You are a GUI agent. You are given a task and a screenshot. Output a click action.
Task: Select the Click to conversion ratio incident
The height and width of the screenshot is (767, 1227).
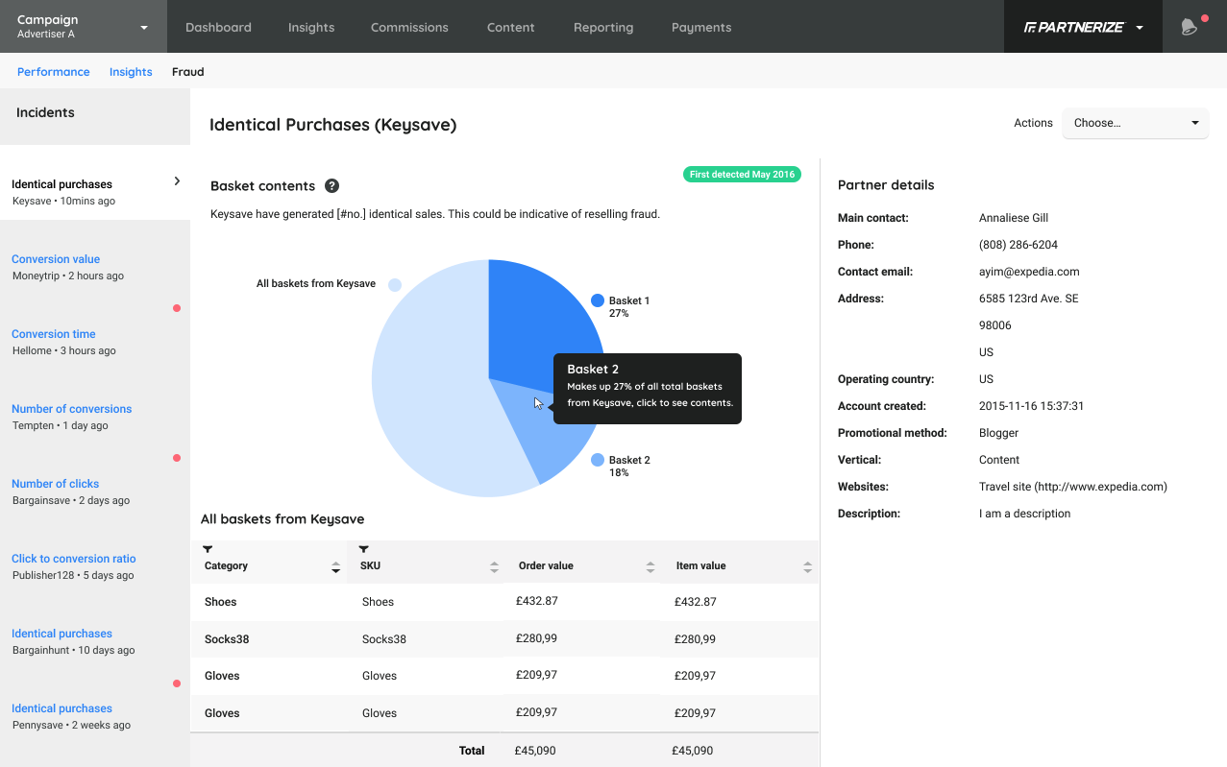pos(74,559)
